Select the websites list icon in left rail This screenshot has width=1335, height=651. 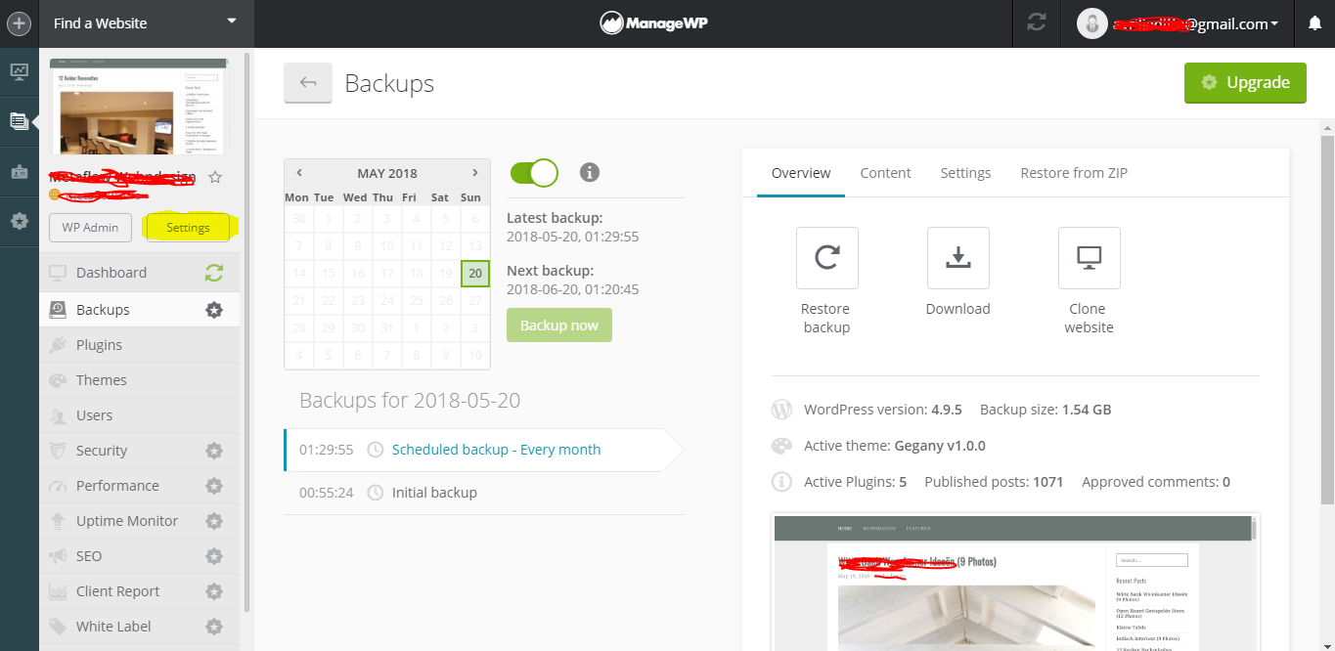coord(19,121)
